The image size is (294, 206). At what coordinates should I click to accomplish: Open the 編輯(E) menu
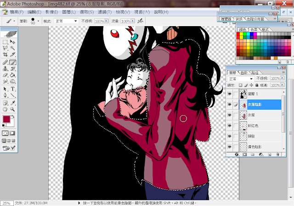tap(34, 12)
